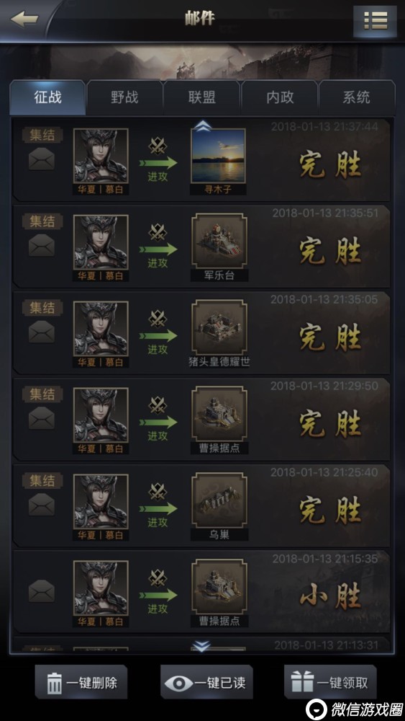Screen dimensions: 405x721
Task: Switch to the 联盟 tab
Action: pos(202,97)
